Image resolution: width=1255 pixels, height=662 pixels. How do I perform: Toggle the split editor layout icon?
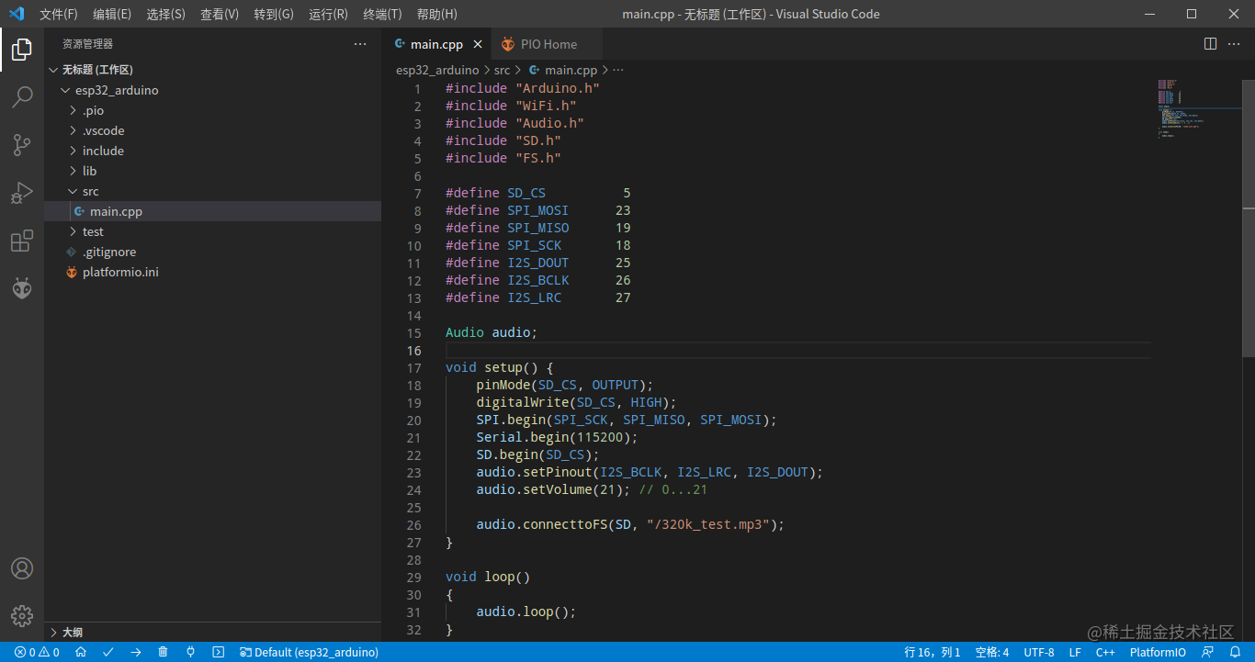point(1210,43)
